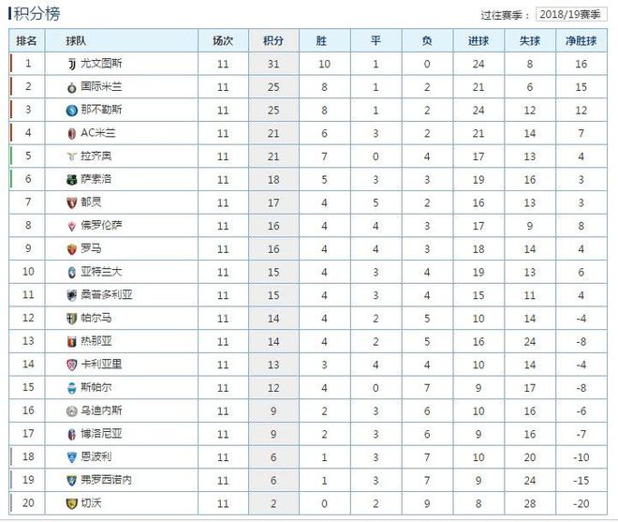Screen dimensions: 618x522
Task: Click the 积分榜 title heading
Action: pos(39,13)
